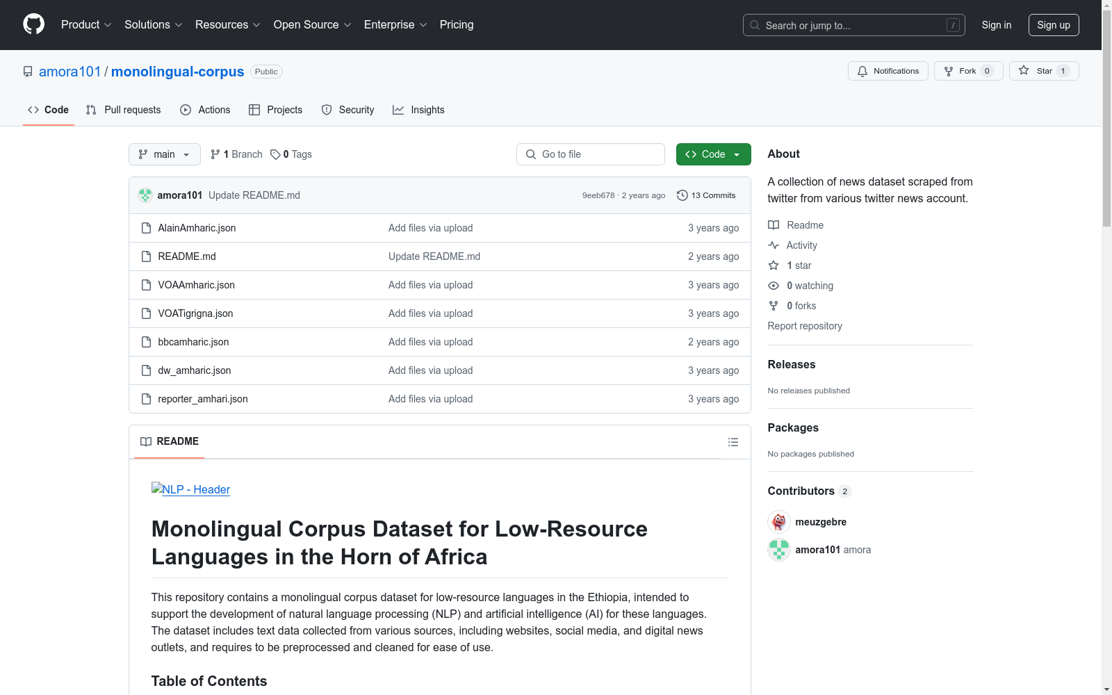The image size is (1112, 695).
Task: Click the magnifier icon in search bar
Action: pyautogui.click(x=755, y=25)
